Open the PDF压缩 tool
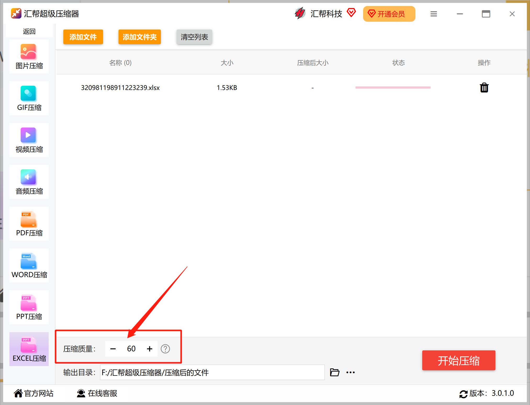Image resolution: width=530 pixels, height=405 pixels. 29,224
